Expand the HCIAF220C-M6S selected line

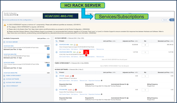pyautogui.click(x=57, y=45)
